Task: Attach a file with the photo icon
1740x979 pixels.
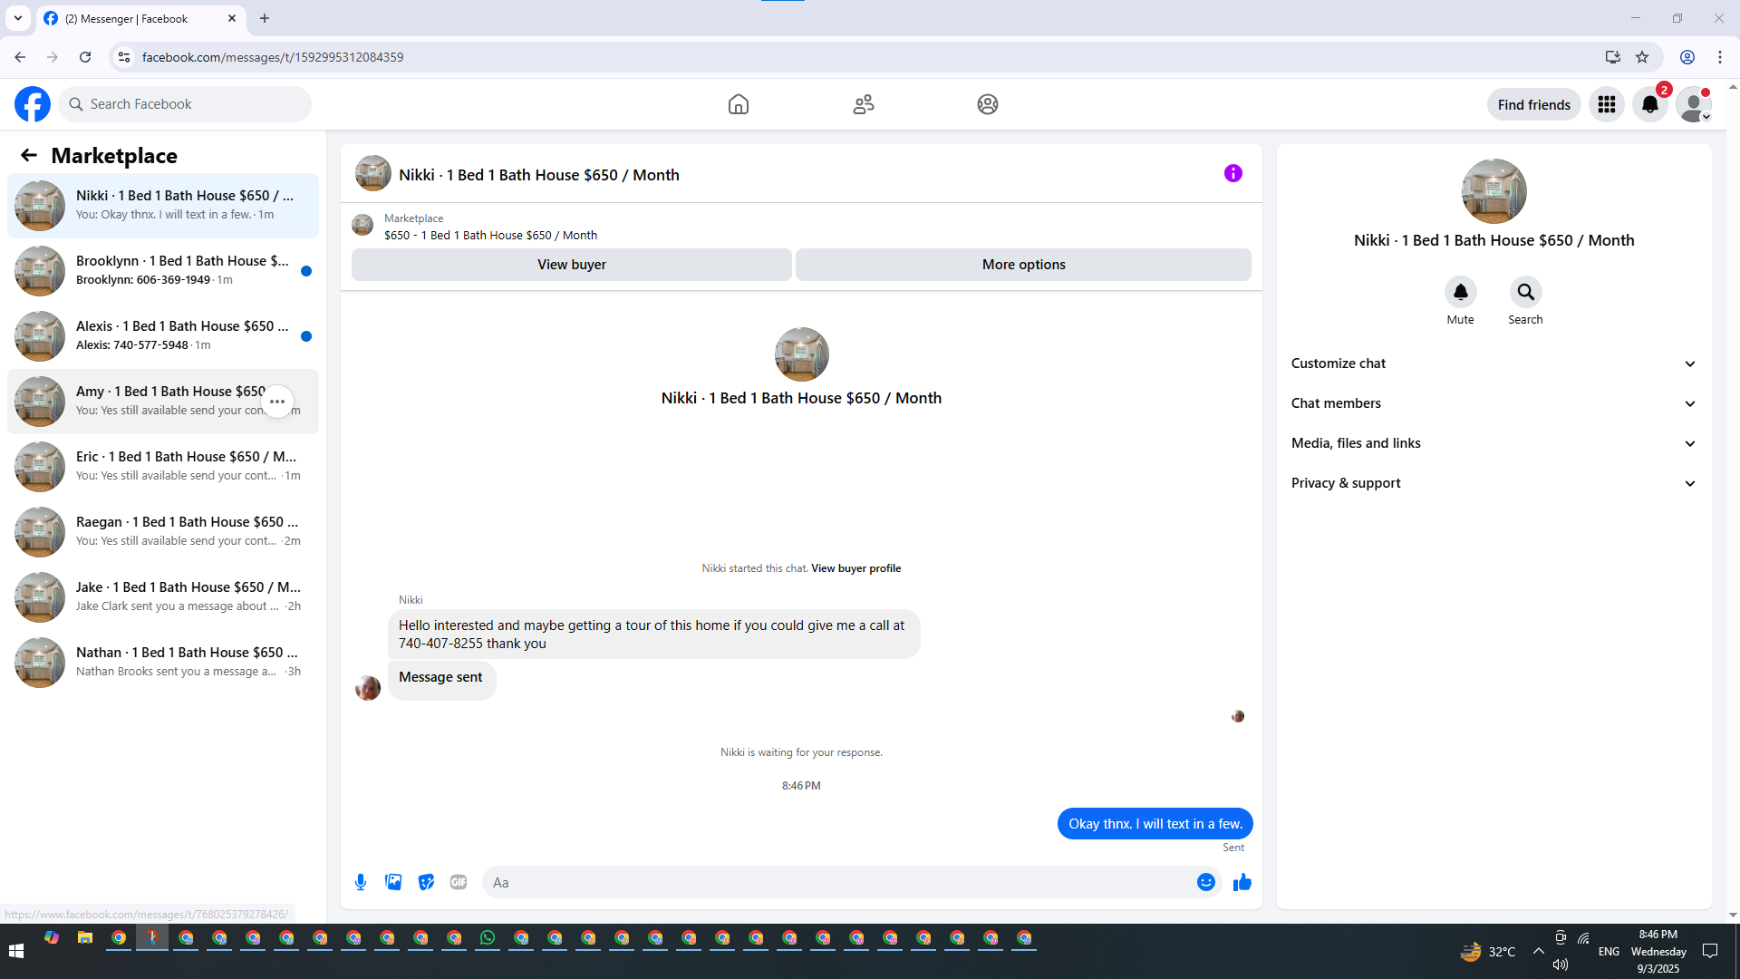Action: [393, 882]
